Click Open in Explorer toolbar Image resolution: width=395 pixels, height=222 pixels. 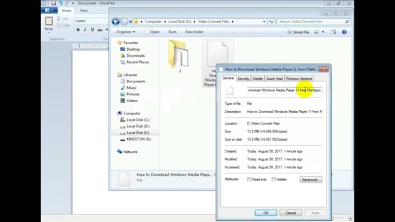[x=152, y=32]
